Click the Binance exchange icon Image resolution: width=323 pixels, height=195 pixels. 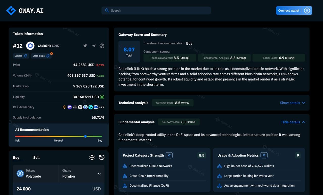(x=64, y=107)
